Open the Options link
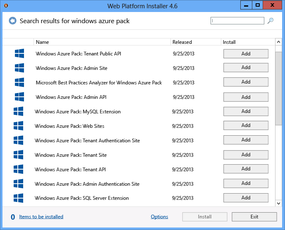Image resolution: width=285 pixels, height=230 pixels. 159,217
